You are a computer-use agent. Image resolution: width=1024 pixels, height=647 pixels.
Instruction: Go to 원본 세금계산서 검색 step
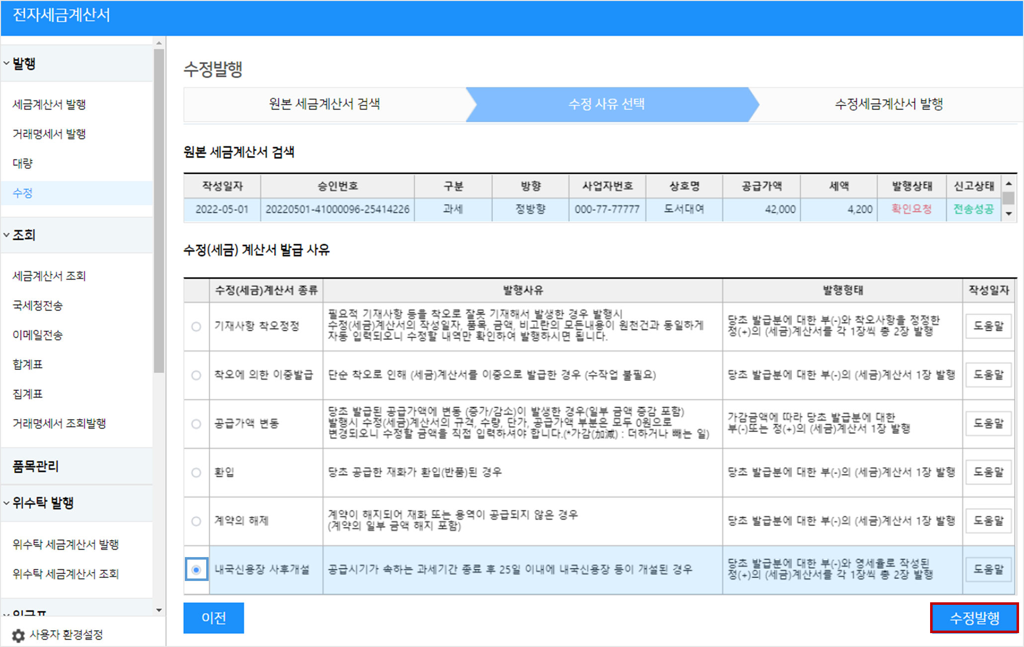point(324,104)
